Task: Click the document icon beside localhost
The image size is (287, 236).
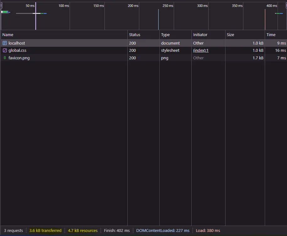Action: click(5, 43)
